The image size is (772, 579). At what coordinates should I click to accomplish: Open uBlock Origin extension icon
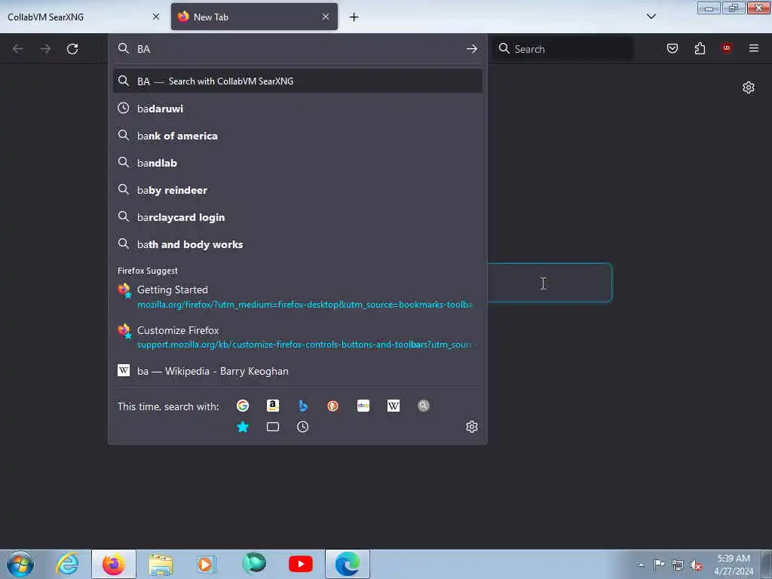(727, 47)
